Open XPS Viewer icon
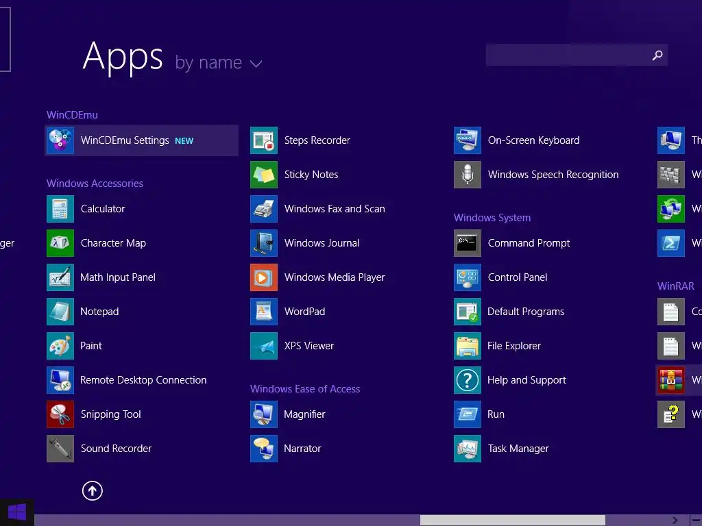 point(264,346)
